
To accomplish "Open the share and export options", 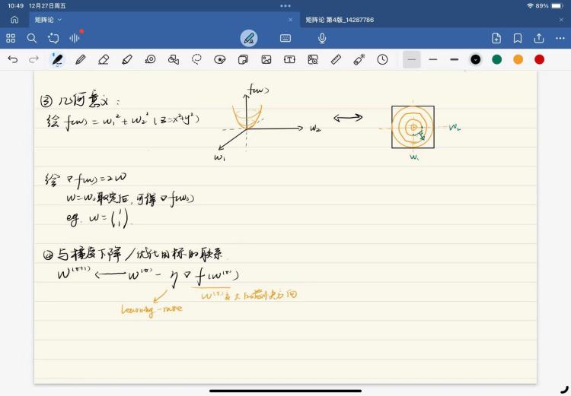I will [x=539, y=38].
